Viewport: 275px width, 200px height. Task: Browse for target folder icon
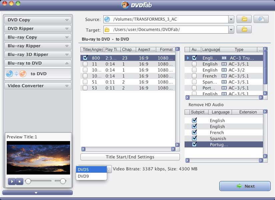click(244, 29)
